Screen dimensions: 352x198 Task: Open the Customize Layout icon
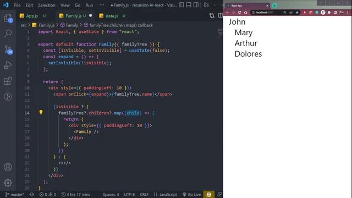click(x=206, y=5)
